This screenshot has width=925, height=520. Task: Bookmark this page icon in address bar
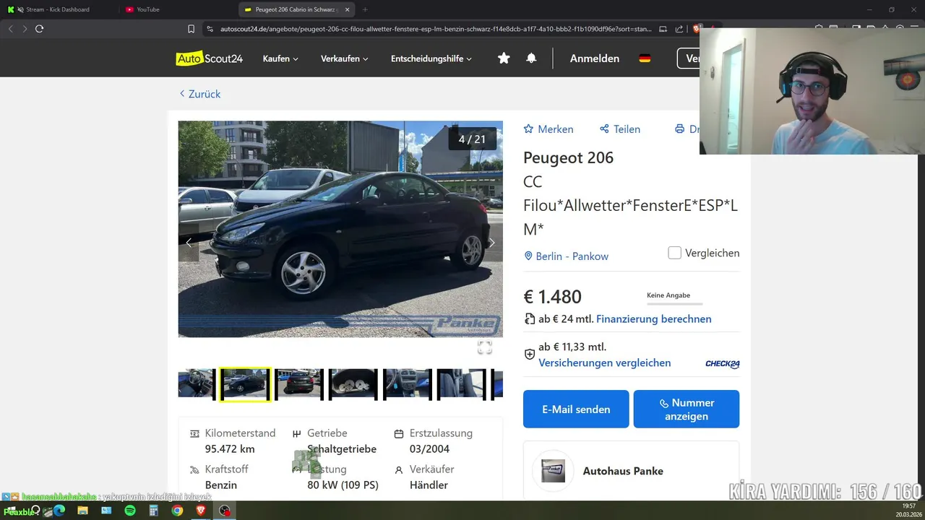pos(191,29)
